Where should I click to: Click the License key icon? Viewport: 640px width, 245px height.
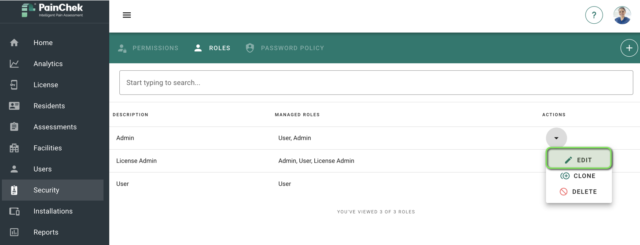point(14,85)
